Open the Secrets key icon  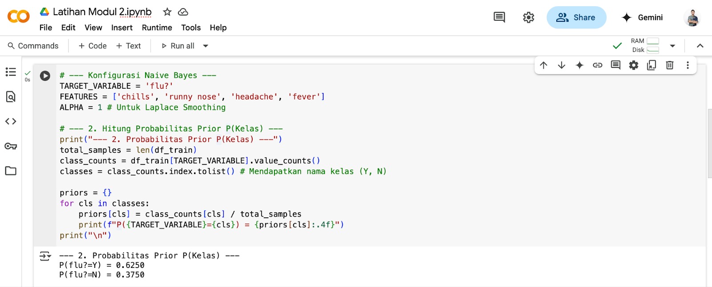(x=11, y=146)
